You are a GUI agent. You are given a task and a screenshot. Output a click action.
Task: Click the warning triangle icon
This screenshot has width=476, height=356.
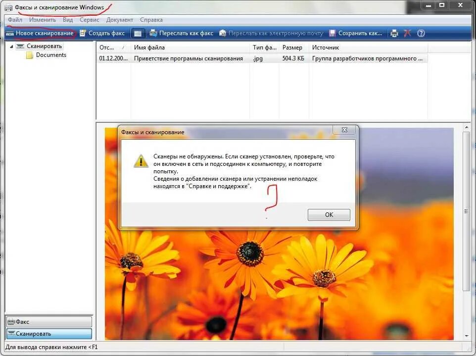click(x=141, y=161)
